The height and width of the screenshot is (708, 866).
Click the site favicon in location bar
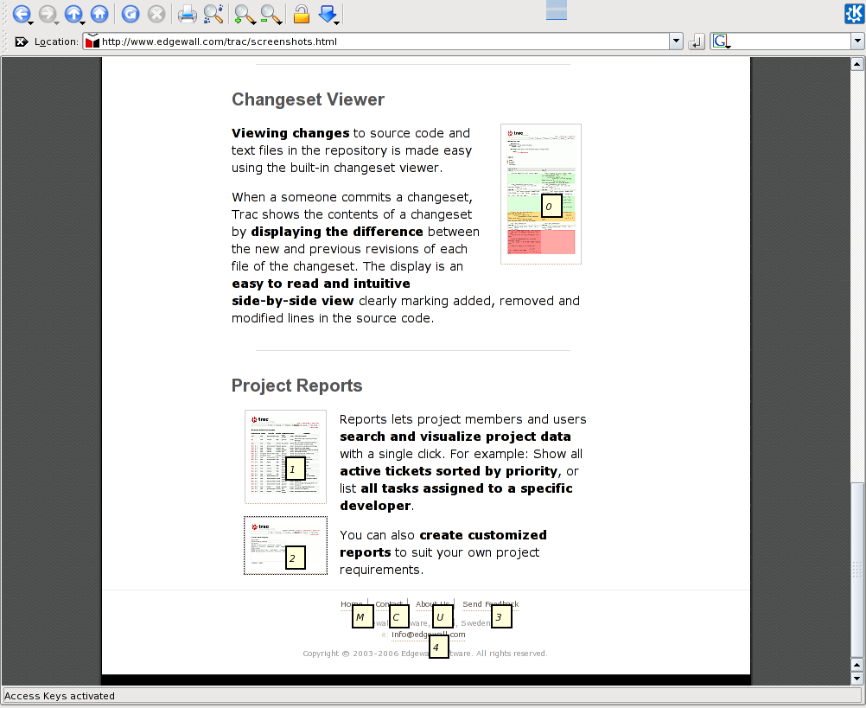92,41
